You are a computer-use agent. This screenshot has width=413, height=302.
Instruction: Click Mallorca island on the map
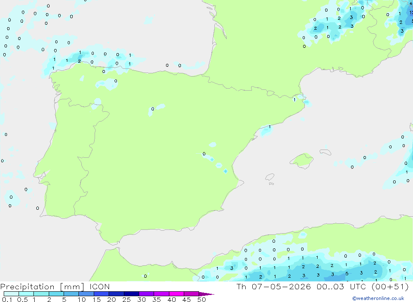click(x=302, y=160)
